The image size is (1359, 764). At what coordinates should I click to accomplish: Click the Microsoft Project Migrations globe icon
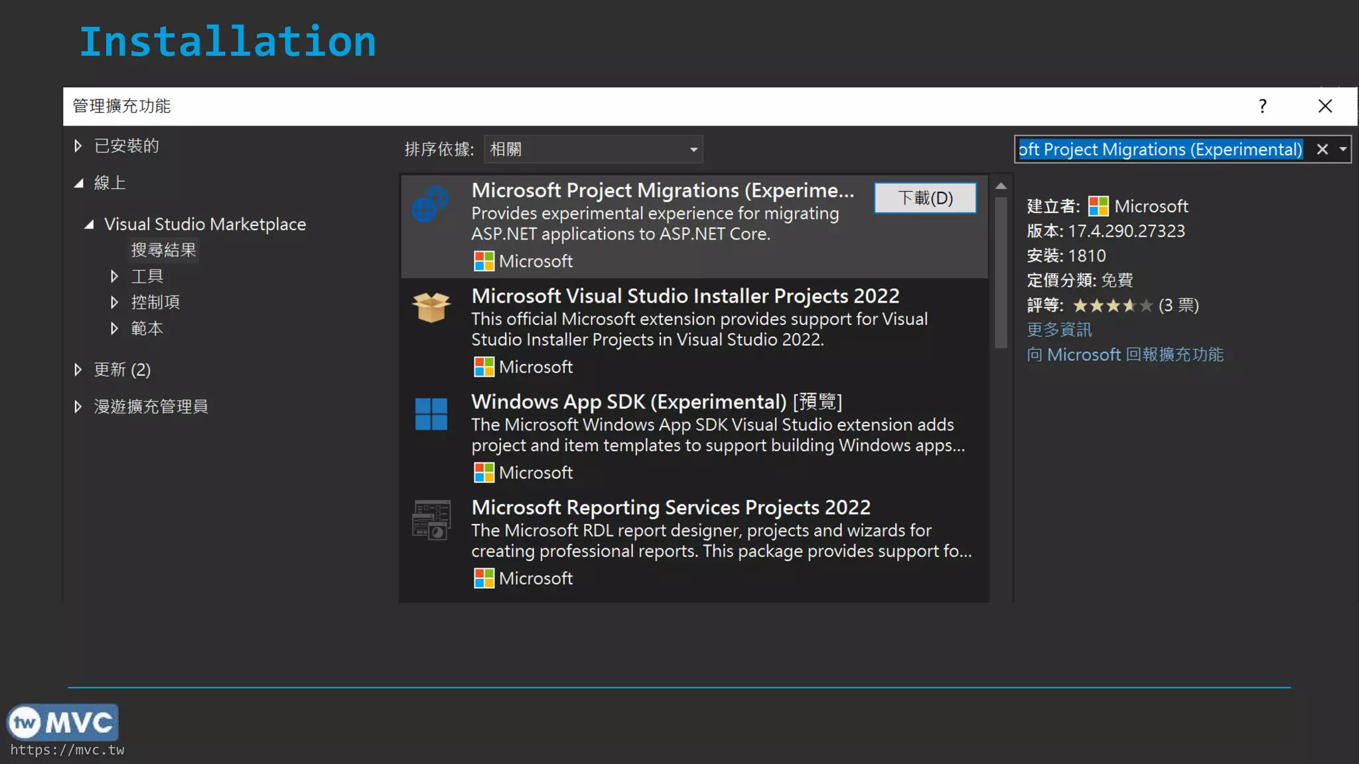430,204
